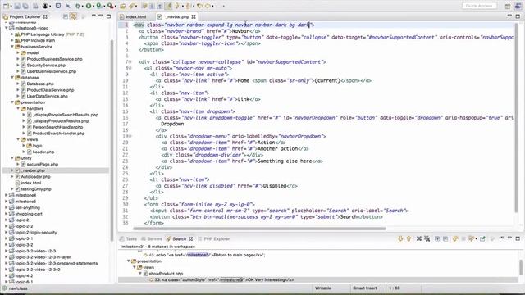Collapse the handlers folder
Viewport: 525px width, 295px height.
(18, 108)
